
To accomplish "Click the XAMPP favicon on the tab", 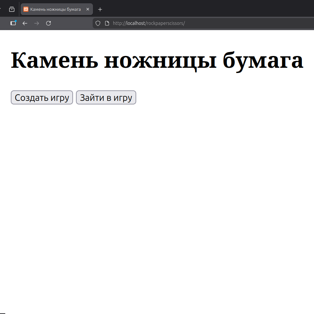I will coord(26,9).
